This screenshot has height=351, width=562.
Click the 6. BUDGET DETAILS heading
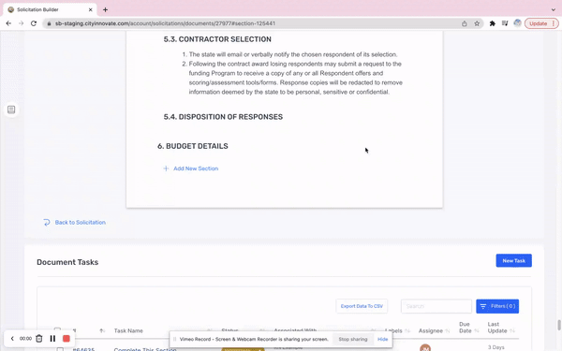(x=192, y=146)
